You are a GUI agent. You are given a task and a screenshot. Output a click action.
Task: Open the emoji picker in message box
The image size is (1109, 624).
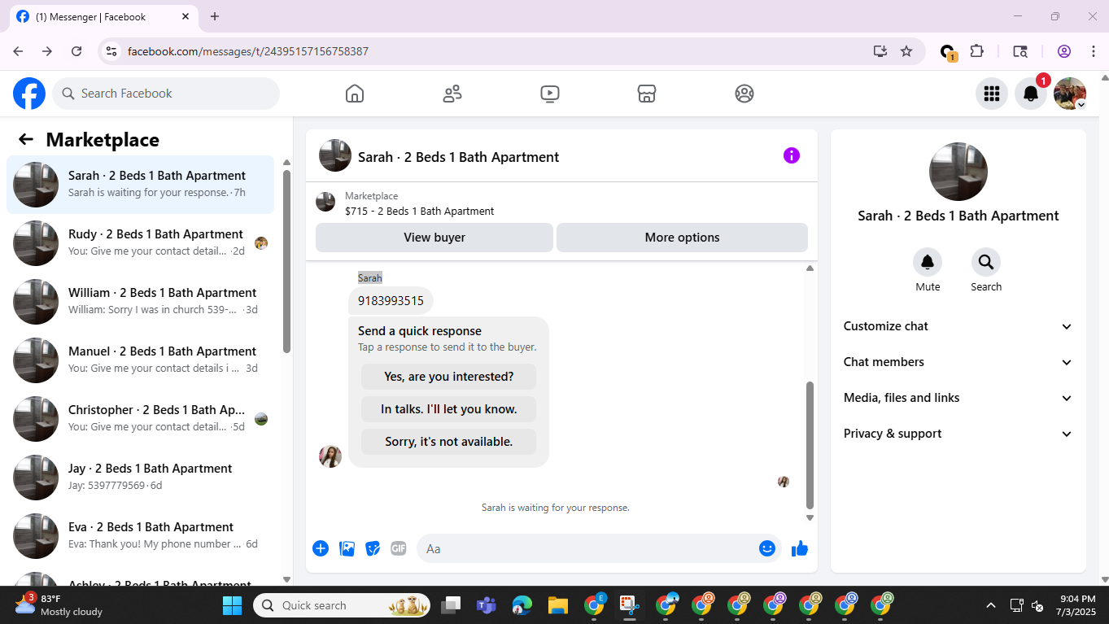766,548
